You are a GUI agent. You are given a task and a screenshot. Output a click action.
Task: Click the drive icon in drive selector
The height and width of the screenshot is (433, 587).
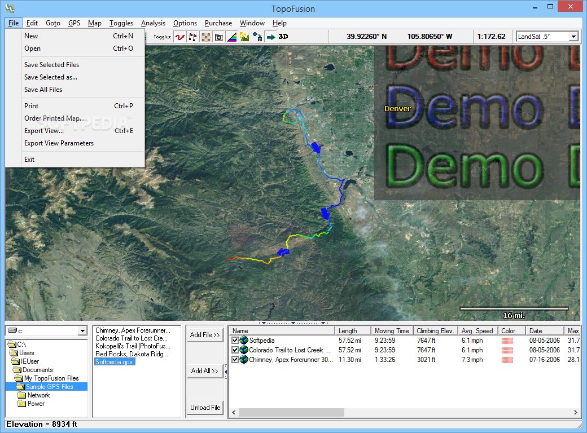click(12, 330)
